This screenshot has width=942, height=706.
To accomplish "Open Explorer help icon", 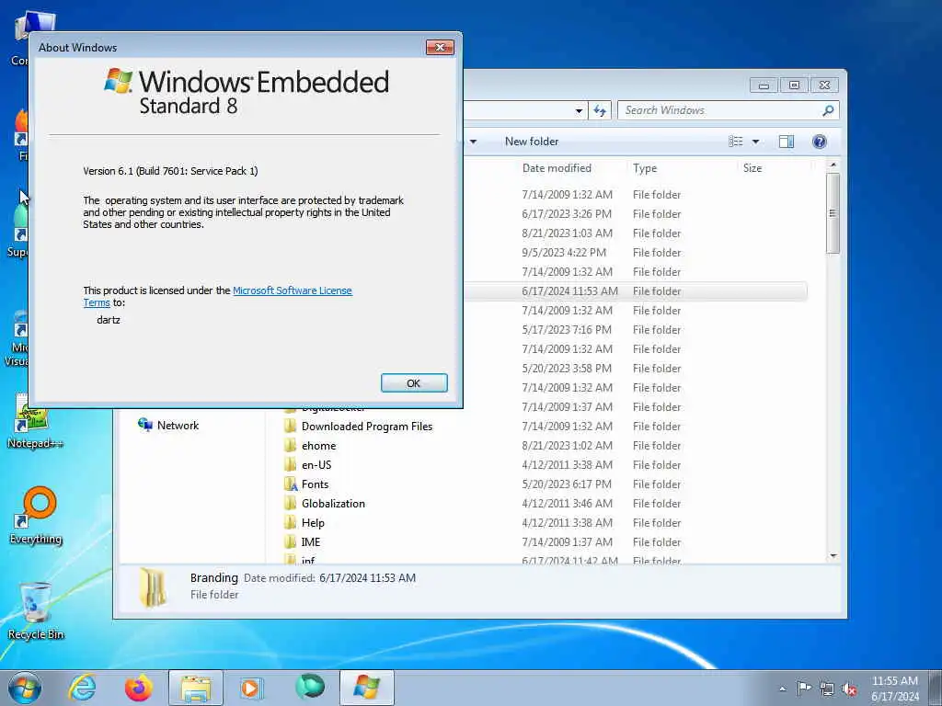I will click(820, 142).
